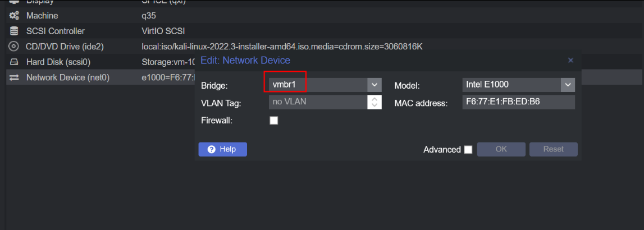Click the SCSI Controller database icon
This screenshot has height=230, width=644.
click(x=15, y=31)
